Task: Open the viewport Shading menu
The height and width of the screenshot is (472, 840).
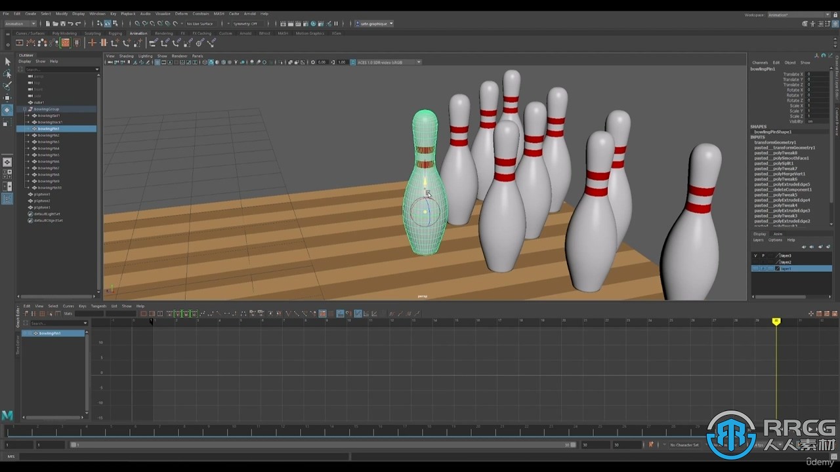Action: coord(126,56)
